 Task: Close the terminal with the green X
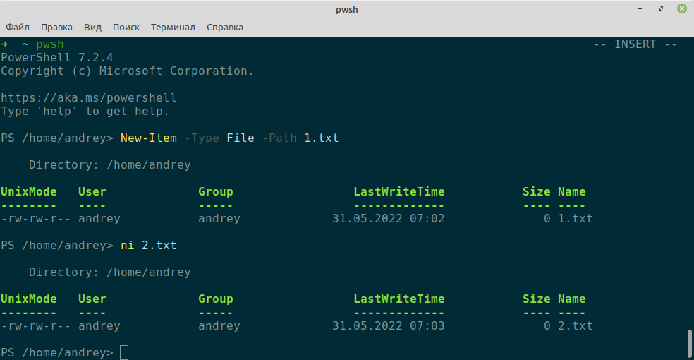point(681,9)
